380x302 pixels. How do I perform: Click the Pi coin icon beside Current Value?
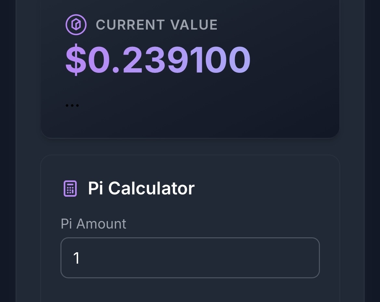tap(76, 25)
